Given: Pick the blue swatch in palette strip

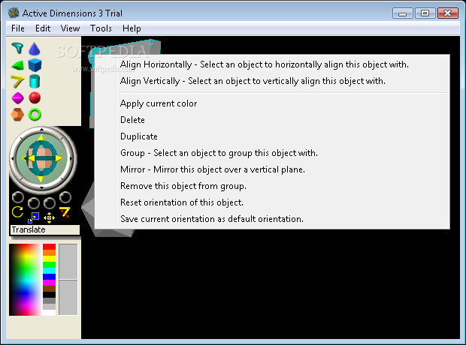Looking at the screenshot, I should (49, 277).
